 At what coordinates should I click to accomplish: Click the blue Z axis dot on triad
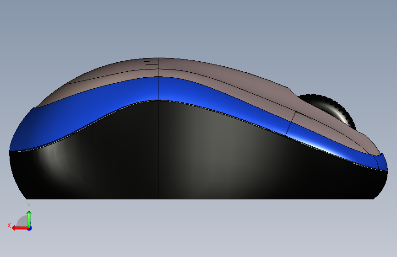click(x=30, y=228)
